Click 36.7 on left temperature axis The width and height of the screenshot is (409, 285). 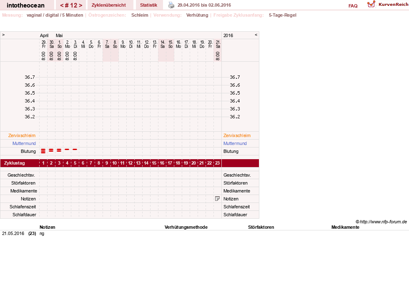click(x=30, y=77)
